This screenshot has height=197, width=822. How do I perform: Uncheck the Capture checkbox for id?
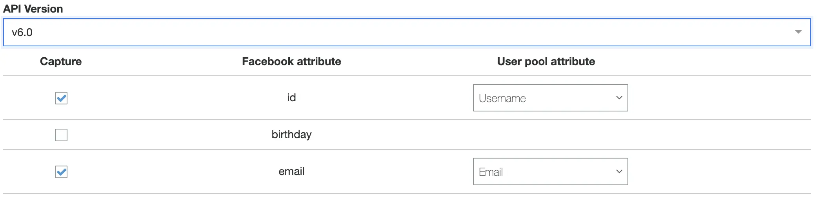(61, 98)
